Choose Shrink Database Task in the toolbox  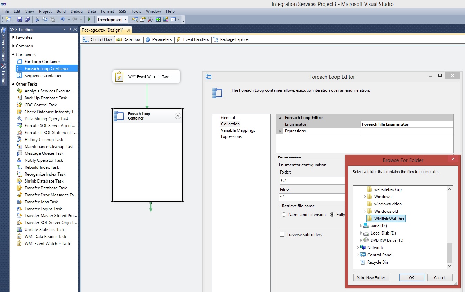[44, 181]
